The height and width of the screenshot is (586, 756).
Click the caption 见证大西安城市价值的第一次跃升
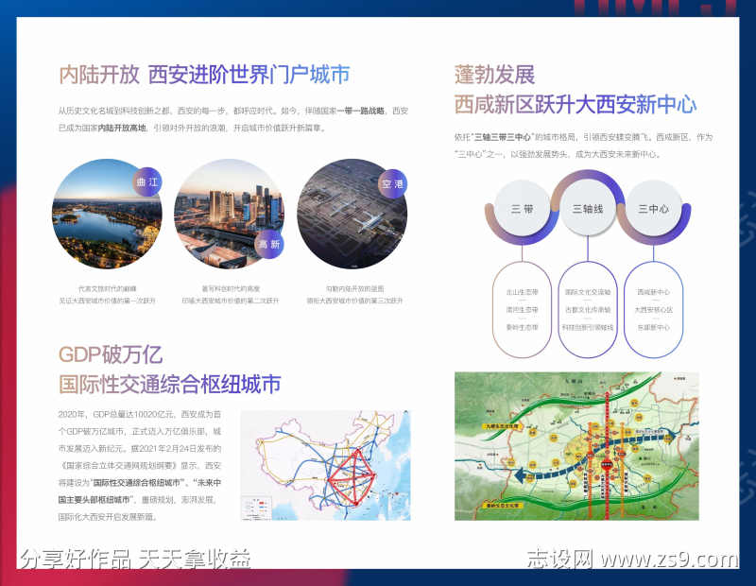(107, 301)
